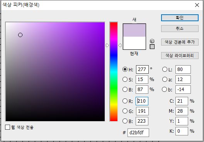
Task: Close the color picker dialog
Action: pos(197,5)
